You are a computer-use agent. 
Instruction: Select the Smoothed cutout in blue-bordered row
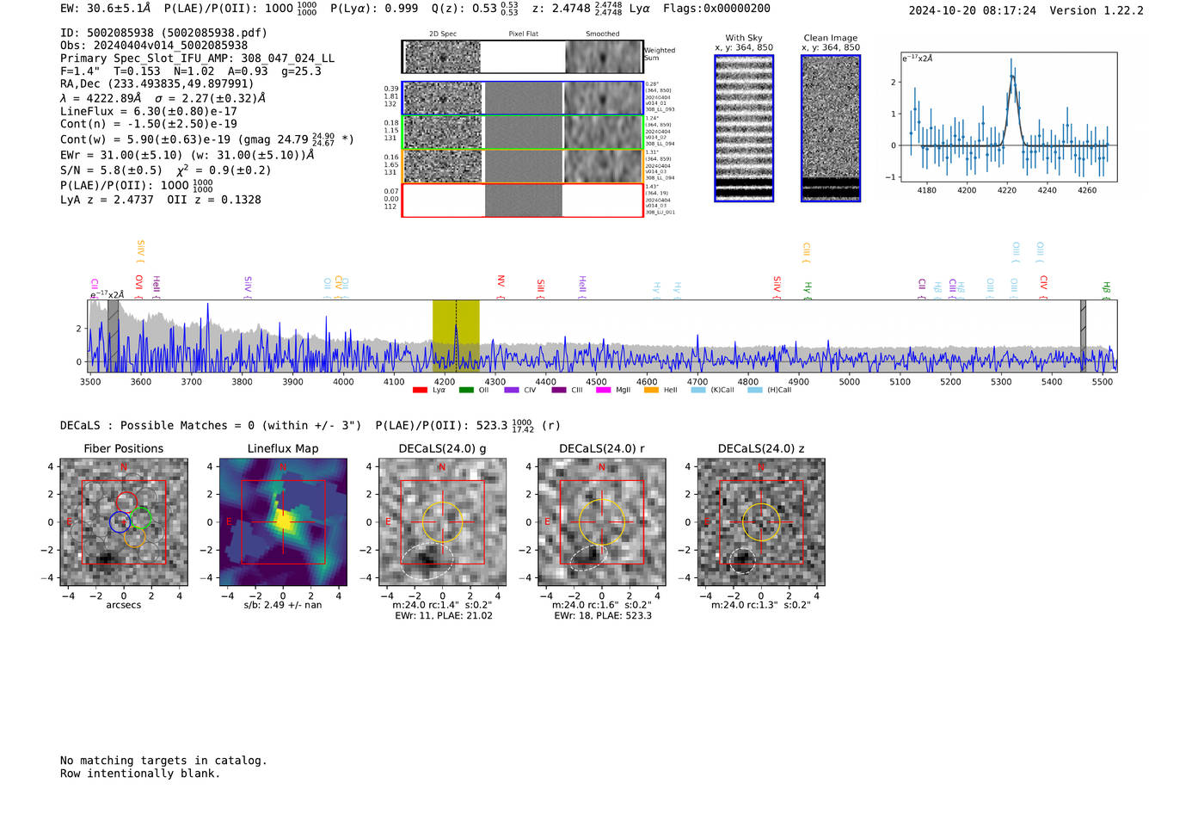click(x=604, y=98)
